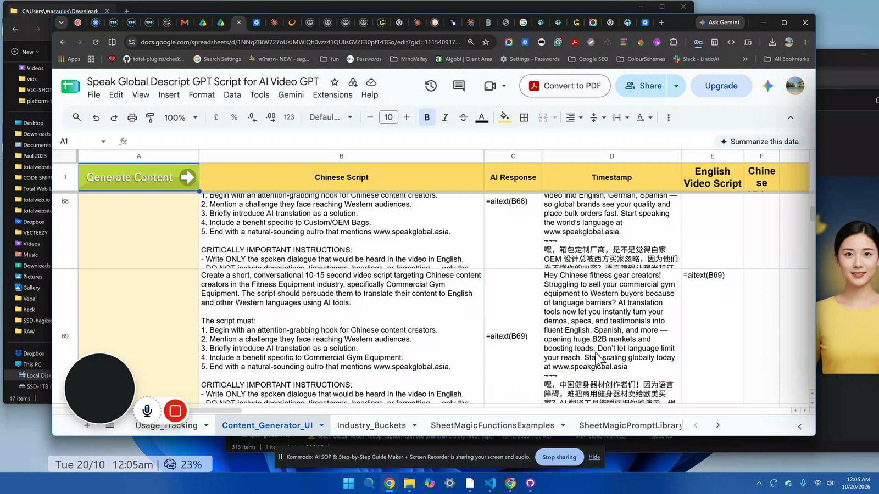Screen dimensions: 879x494
Task: Open the Format menu
Action: point(202,95)
